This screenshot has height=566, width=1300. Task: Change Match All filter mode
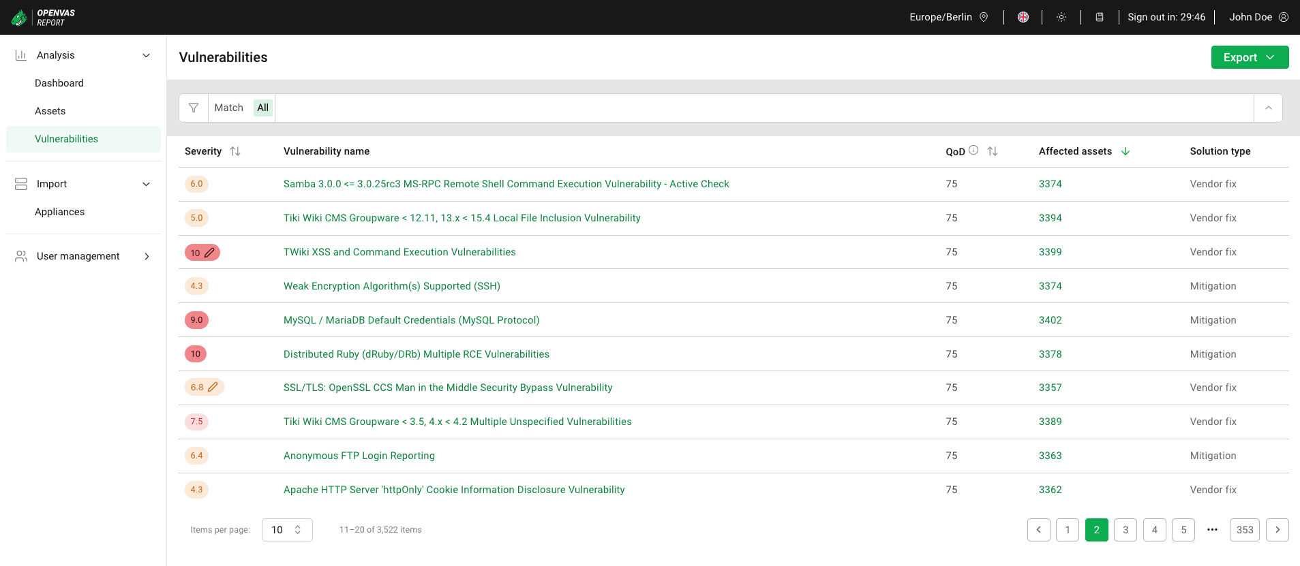coord(263,108)
